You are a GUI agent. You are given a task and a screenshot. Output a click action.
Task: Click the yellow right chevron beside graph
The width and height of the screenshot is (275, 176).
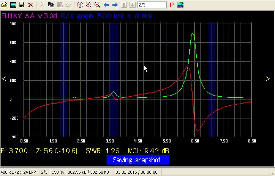click(x=268, y=79)
